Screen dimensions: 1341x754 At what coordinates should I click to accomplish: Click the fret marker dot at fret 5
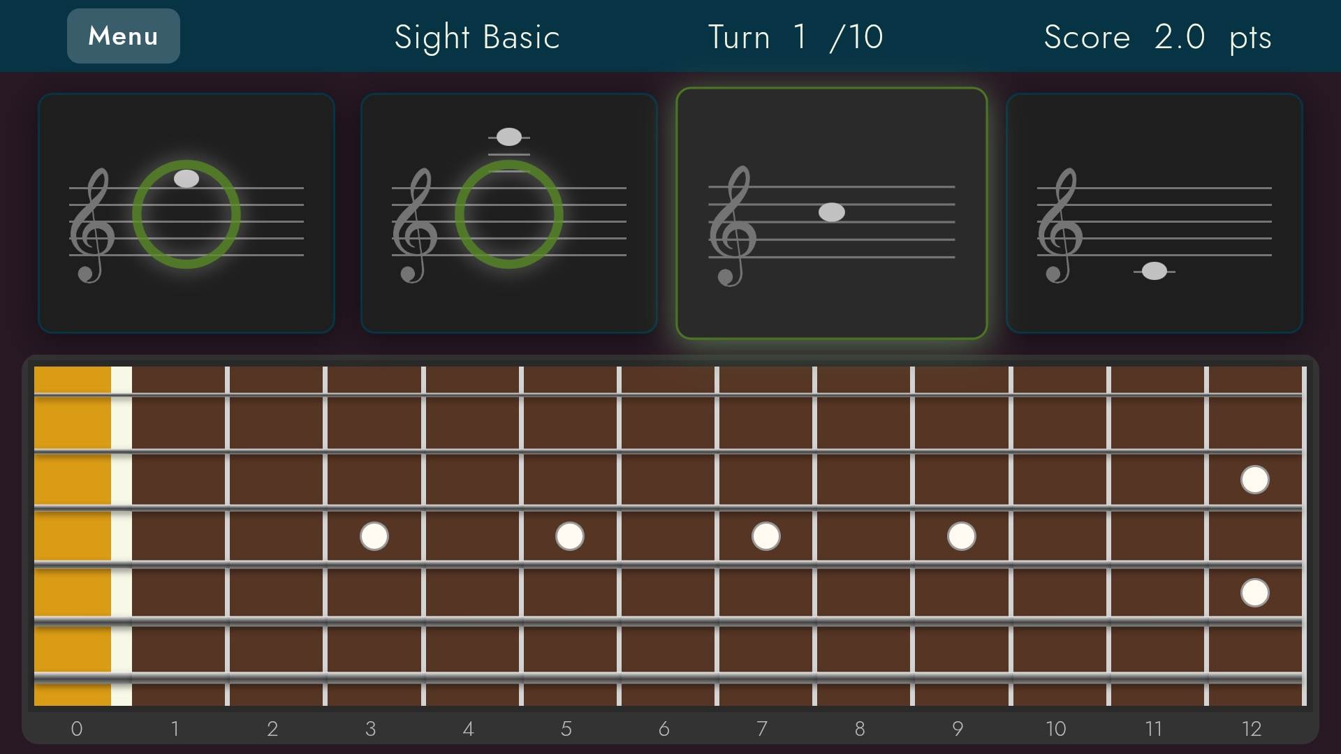coord(570,535)
